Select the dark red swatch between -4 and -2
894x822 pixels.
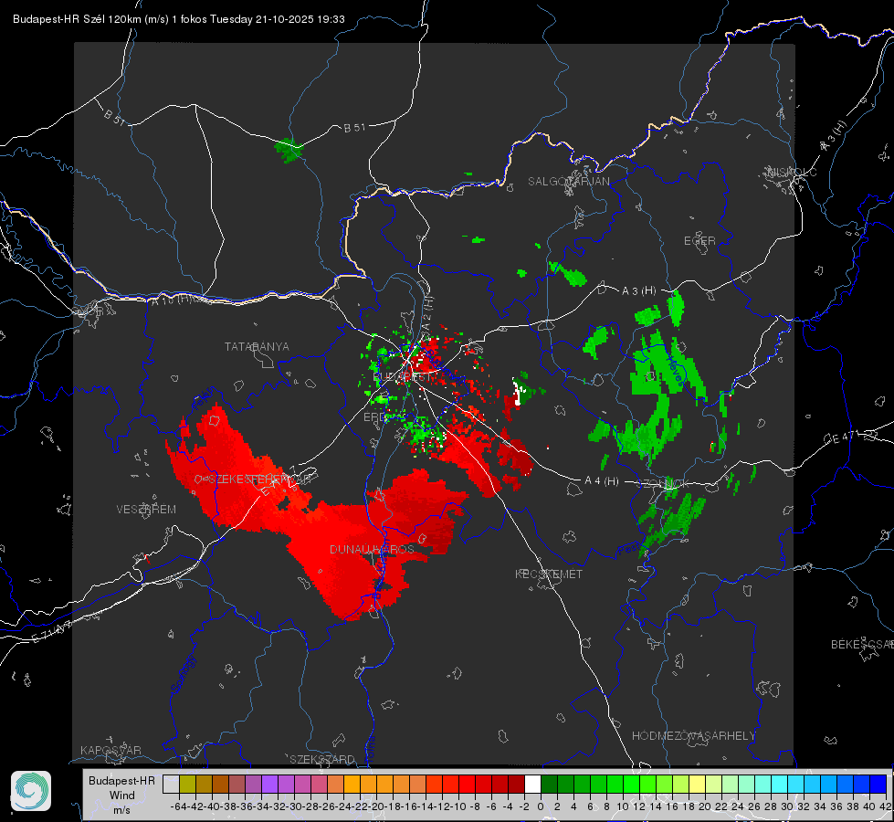point(516,784)
